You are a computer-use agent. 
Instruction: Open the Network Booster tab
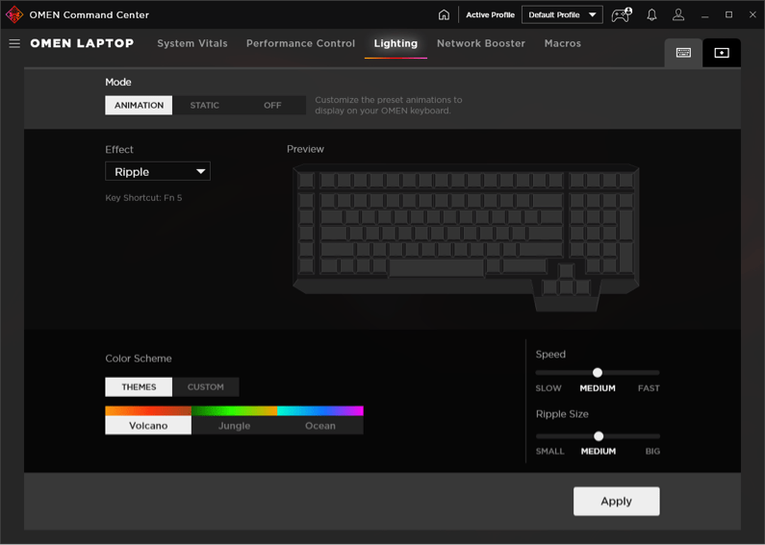(x=480, y=43)
